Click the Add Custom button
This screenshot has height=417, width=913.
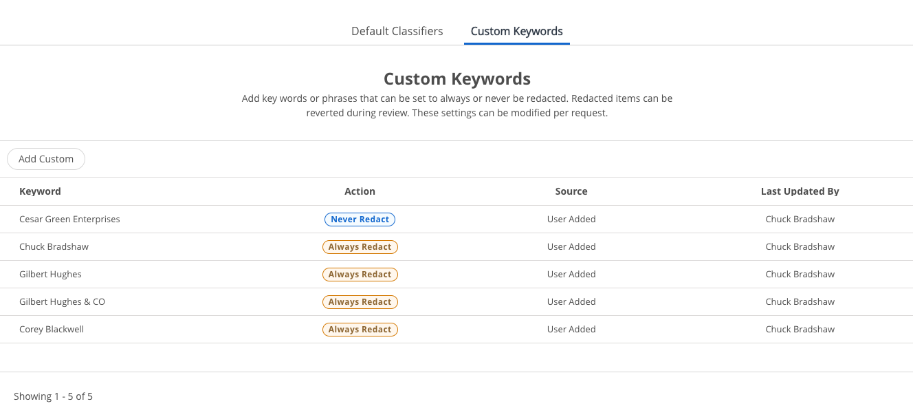pos(46,159)
